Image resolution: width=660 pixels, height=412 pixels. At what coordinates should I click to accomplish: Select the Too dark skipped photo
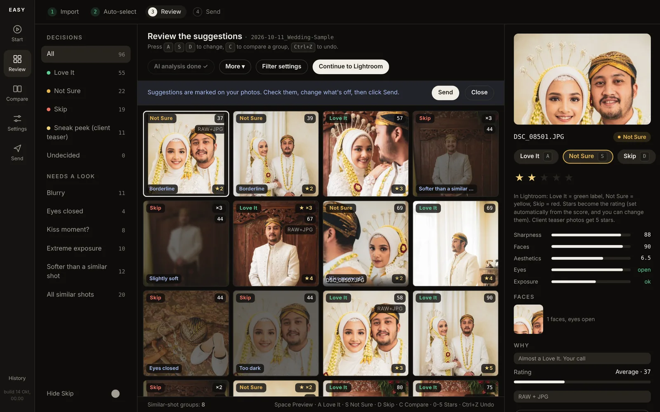click(x=276, y=333)
